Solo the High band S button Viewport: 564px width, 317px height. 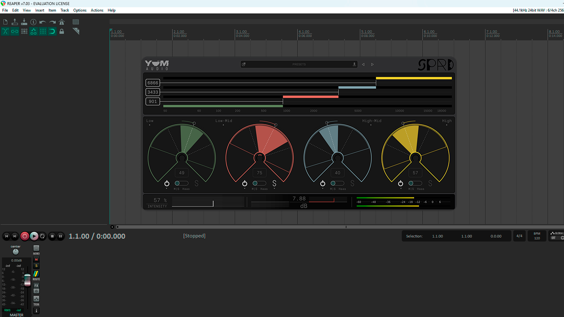(x=430, y=183)
